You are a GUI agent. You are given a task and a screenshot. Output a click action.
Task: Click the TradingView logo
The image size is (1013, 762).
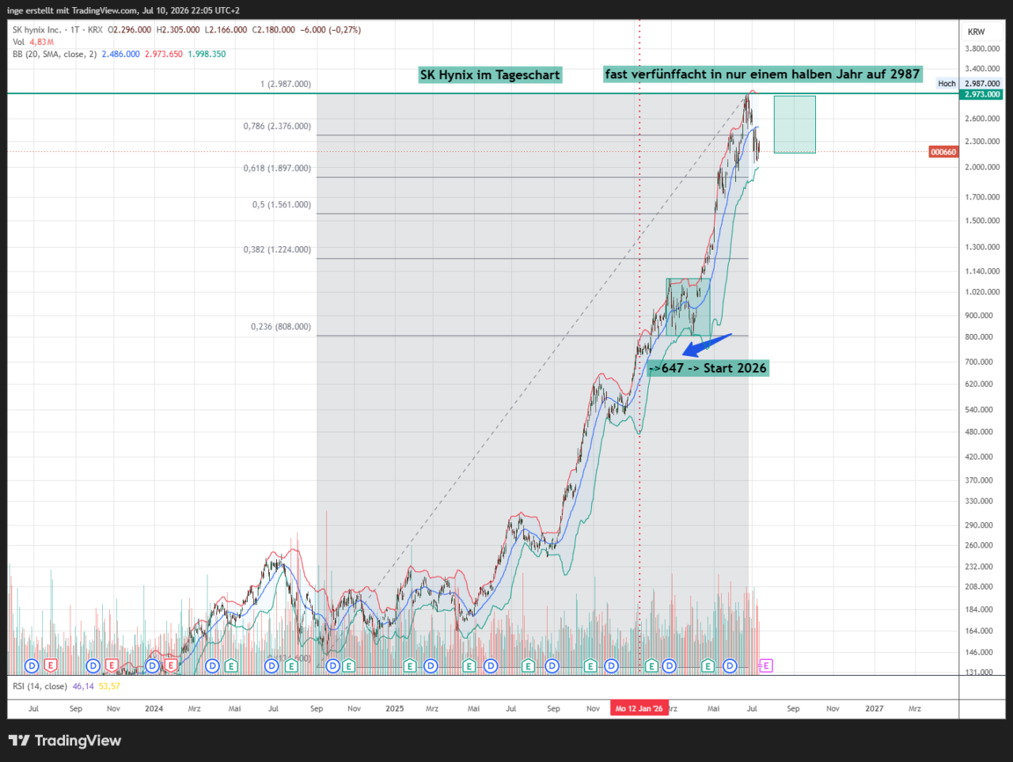click(x=65, y=741)
